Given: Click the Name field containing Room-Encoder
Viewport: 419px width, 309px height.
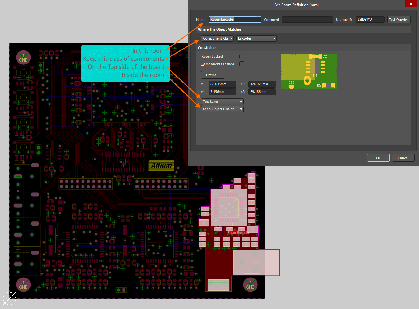Looking at the screenshot, I should coord(235,19).
